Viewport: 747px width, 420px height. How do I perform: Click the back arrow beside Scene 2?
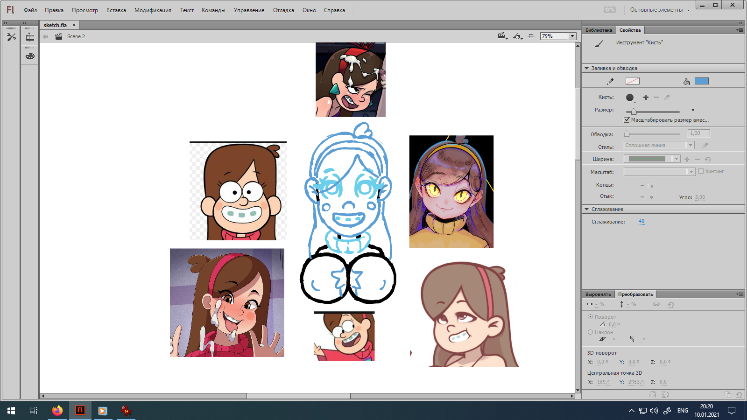click(45, 36)
